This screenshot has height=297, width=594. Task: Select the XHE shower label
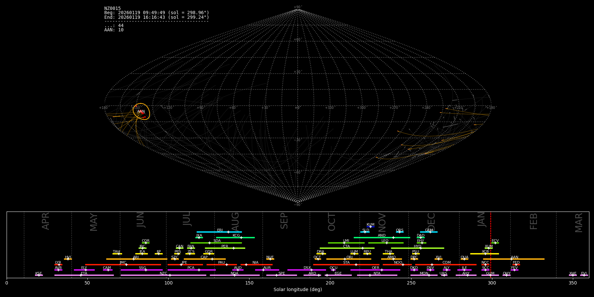tap(573, 274)
